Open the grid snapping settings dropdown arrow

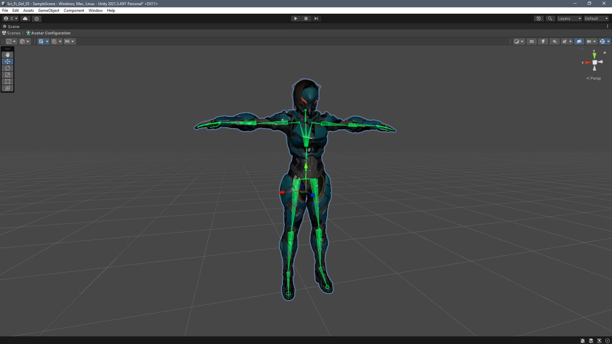tap(60, 41)
